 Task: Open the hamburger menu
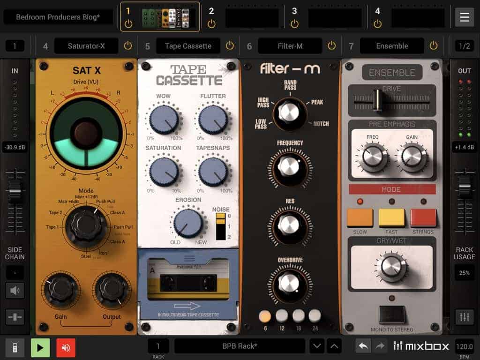[464, 17]
